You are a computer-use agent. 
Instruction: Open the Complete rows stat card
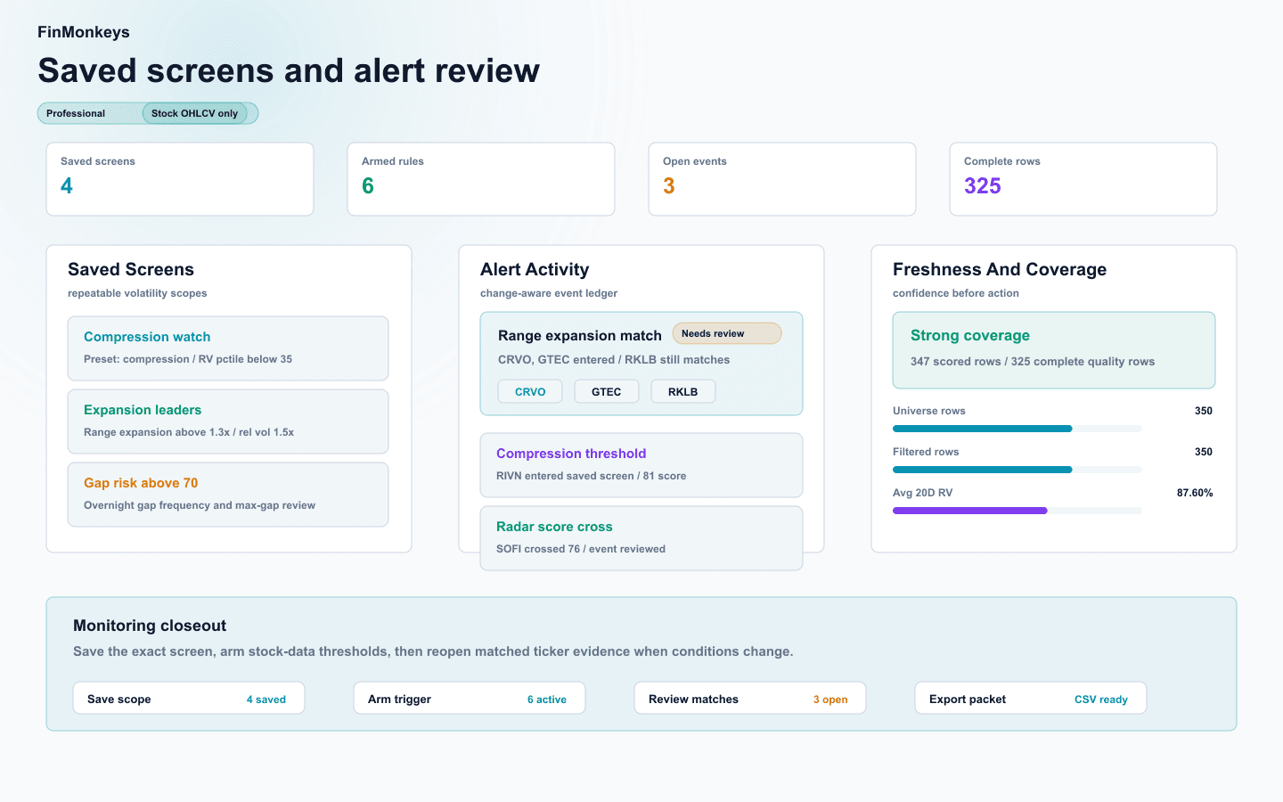pyautogui.click(x=1083, y=179)
